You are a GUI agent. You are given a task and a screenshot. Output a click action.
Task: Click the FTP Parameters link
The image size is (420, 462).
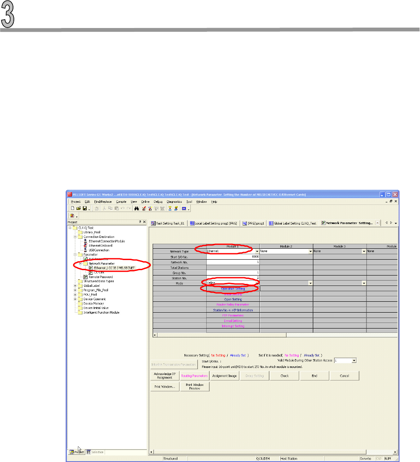pyautogui.click(x=233, y=316)
